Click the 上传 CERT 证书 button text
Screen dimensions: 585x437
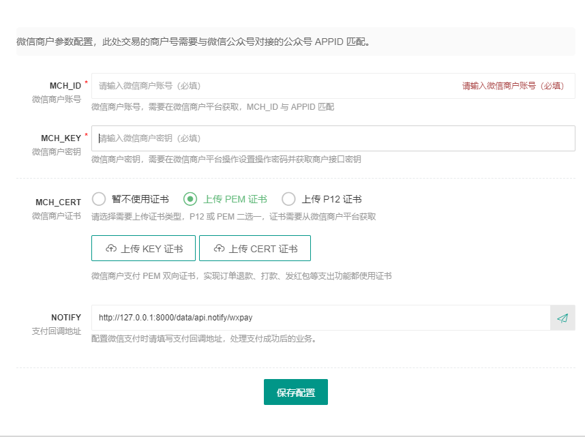[263, 249]
